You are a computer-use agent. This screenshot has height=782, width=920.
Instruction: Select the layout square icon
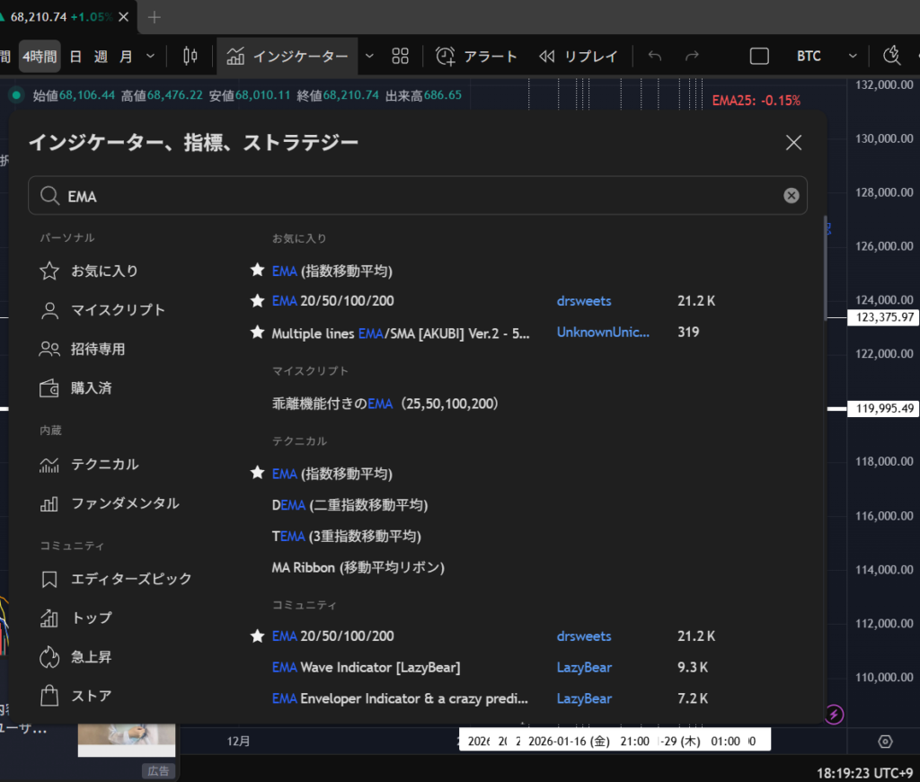point(759,57)
